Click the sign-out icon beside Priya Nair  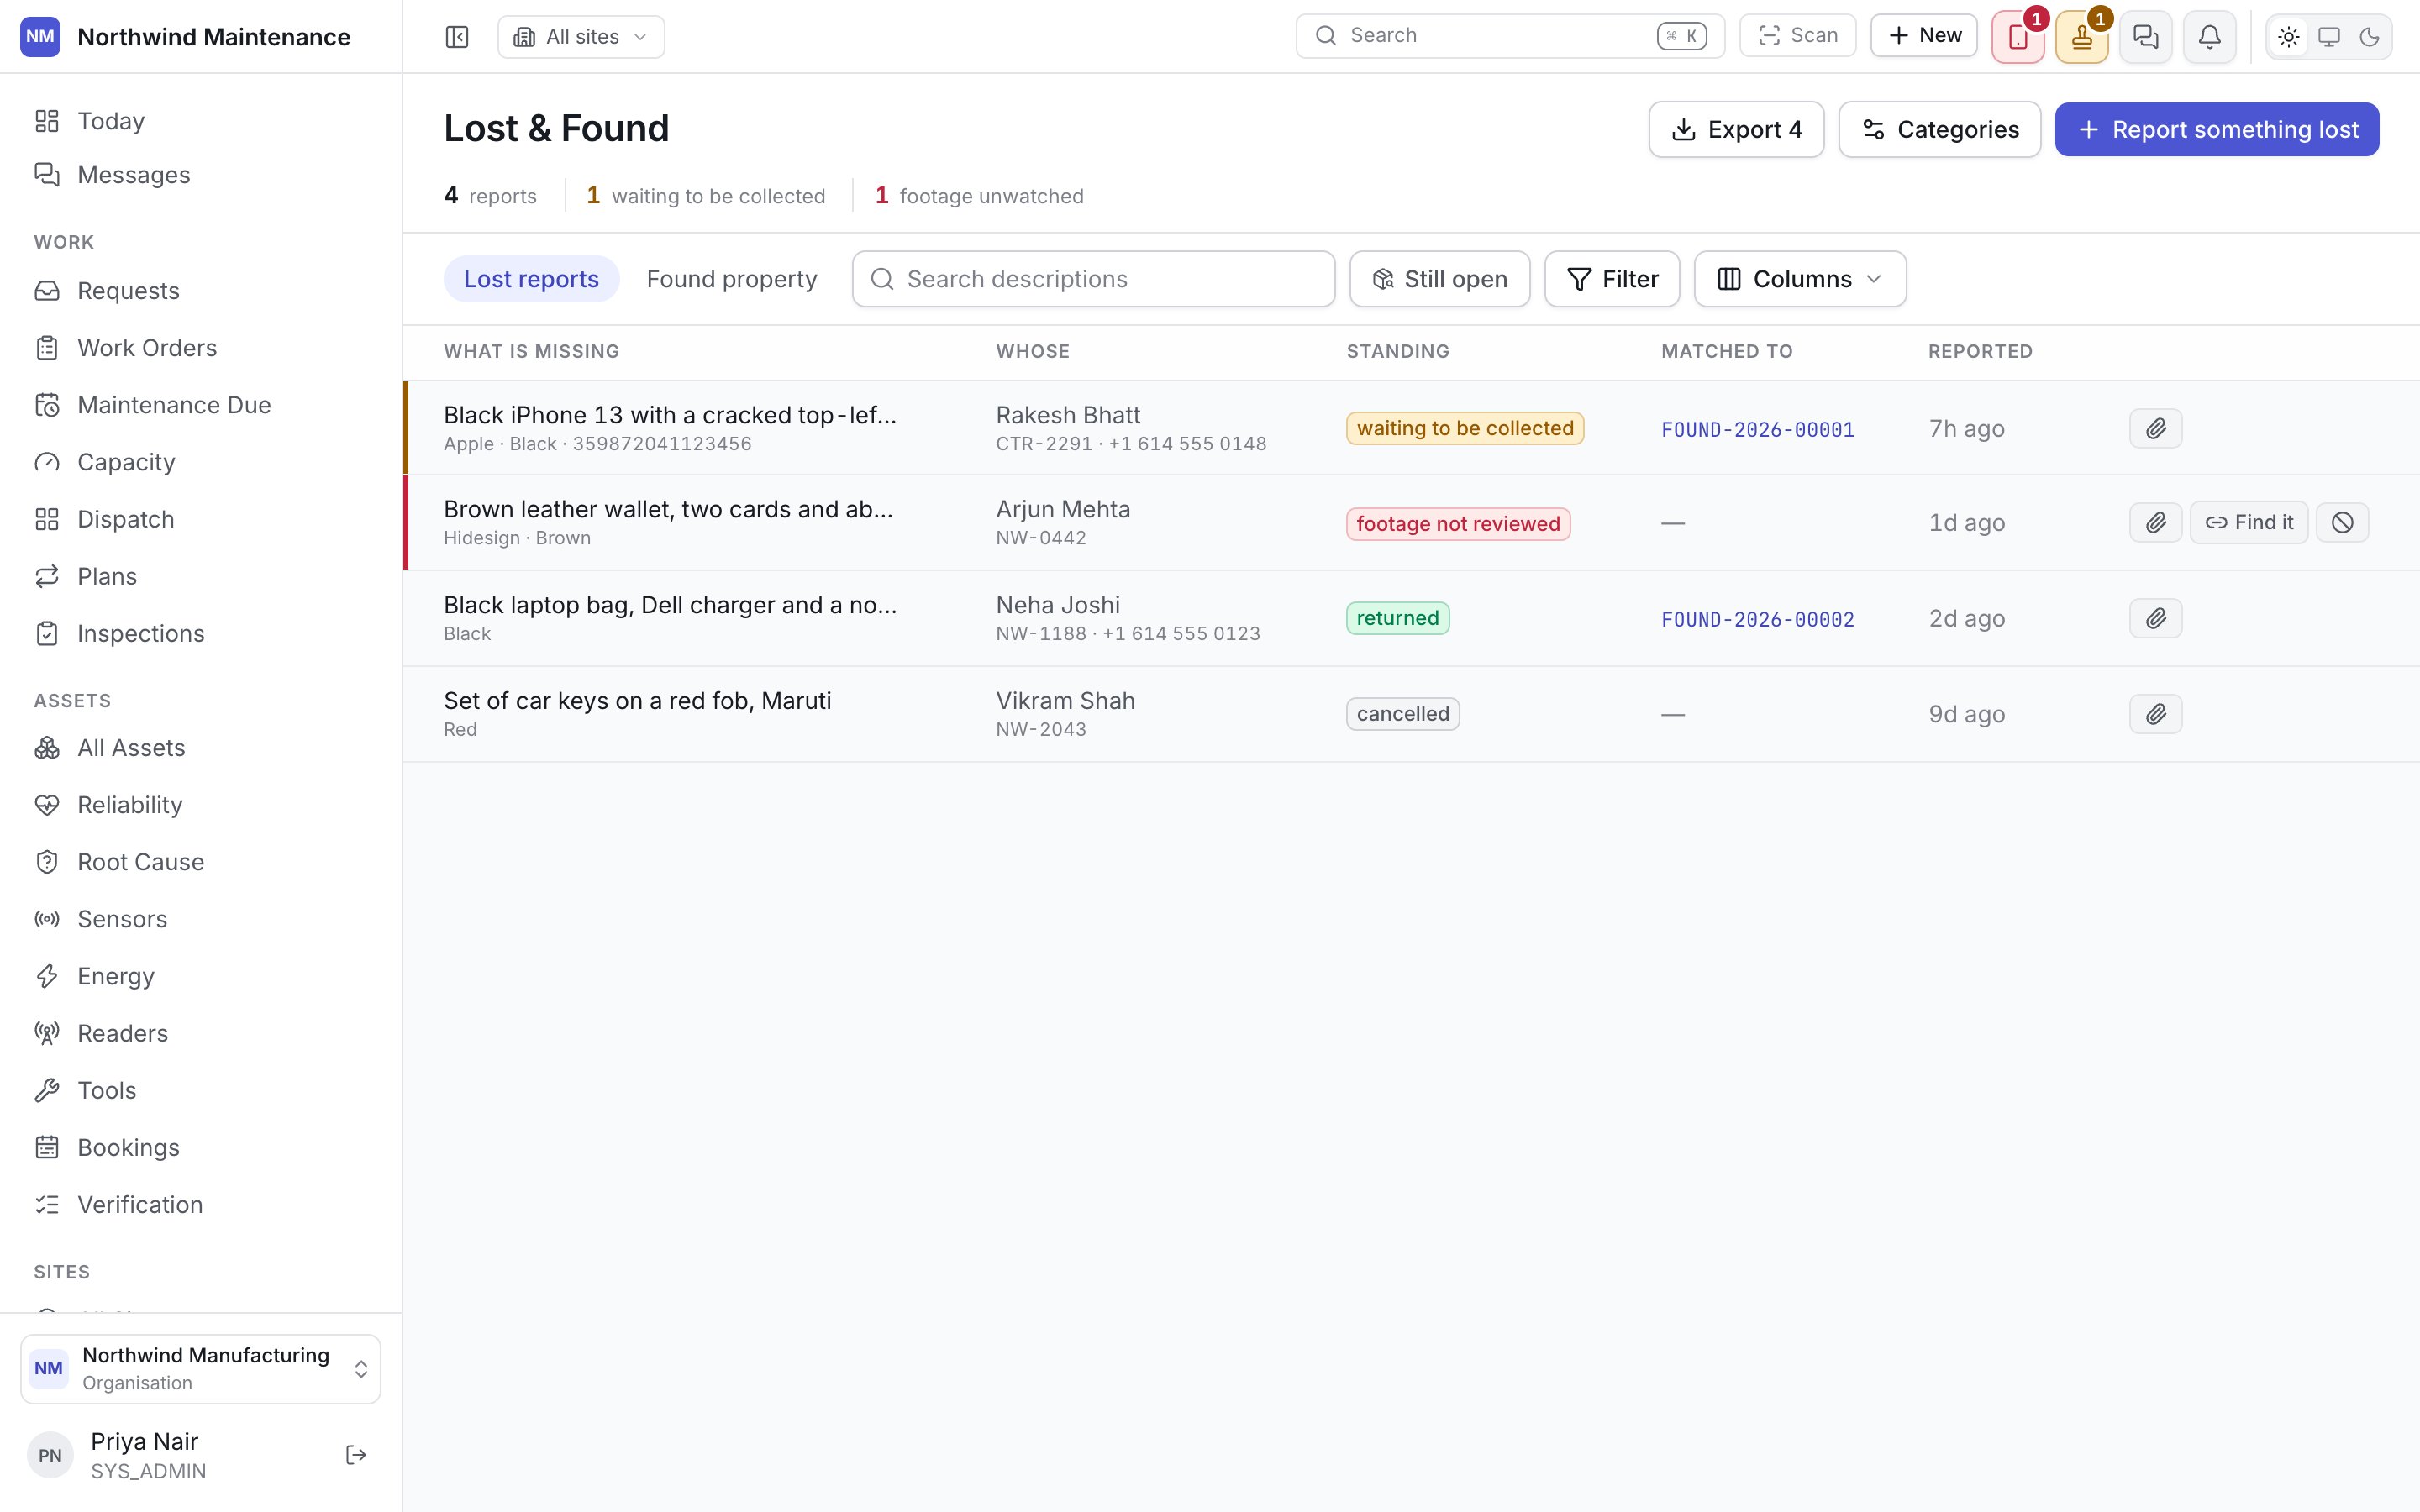point(356,1455)
